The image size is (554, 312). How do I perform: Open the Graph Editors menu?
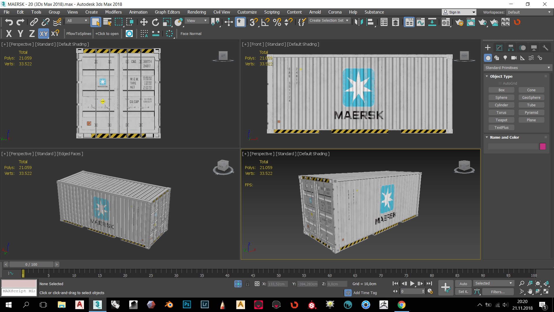[x=167, y=12]
